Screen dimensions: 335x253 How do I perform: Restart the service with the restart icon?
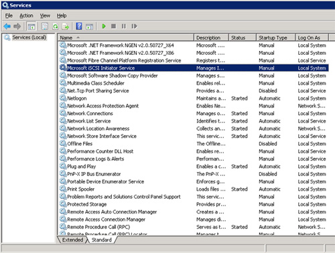tap(134, 26)
